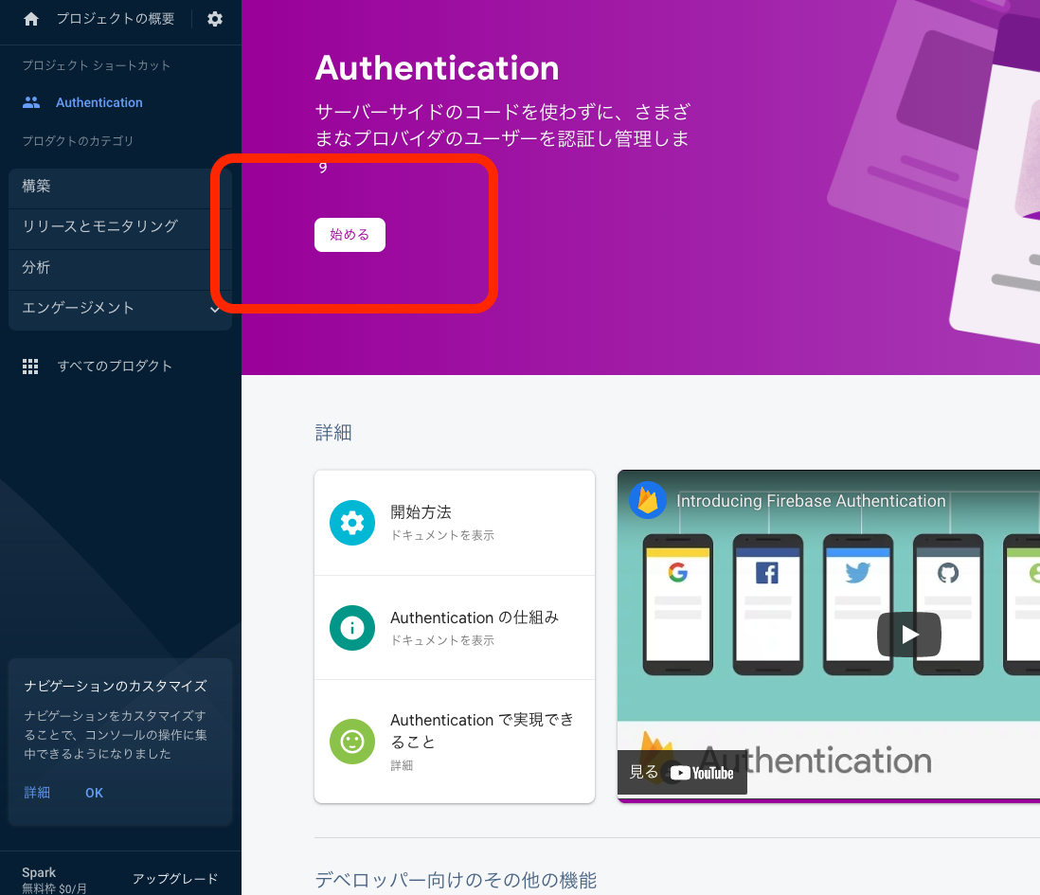The height and width of the screenshot is (895, 1040).
Task: Open すべてのプロダクト
Action: tap(114, 366)
